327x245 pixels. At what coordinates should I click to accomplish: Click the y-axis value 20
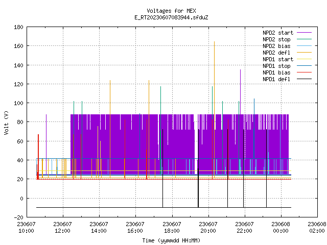click(x=20, y=179)
